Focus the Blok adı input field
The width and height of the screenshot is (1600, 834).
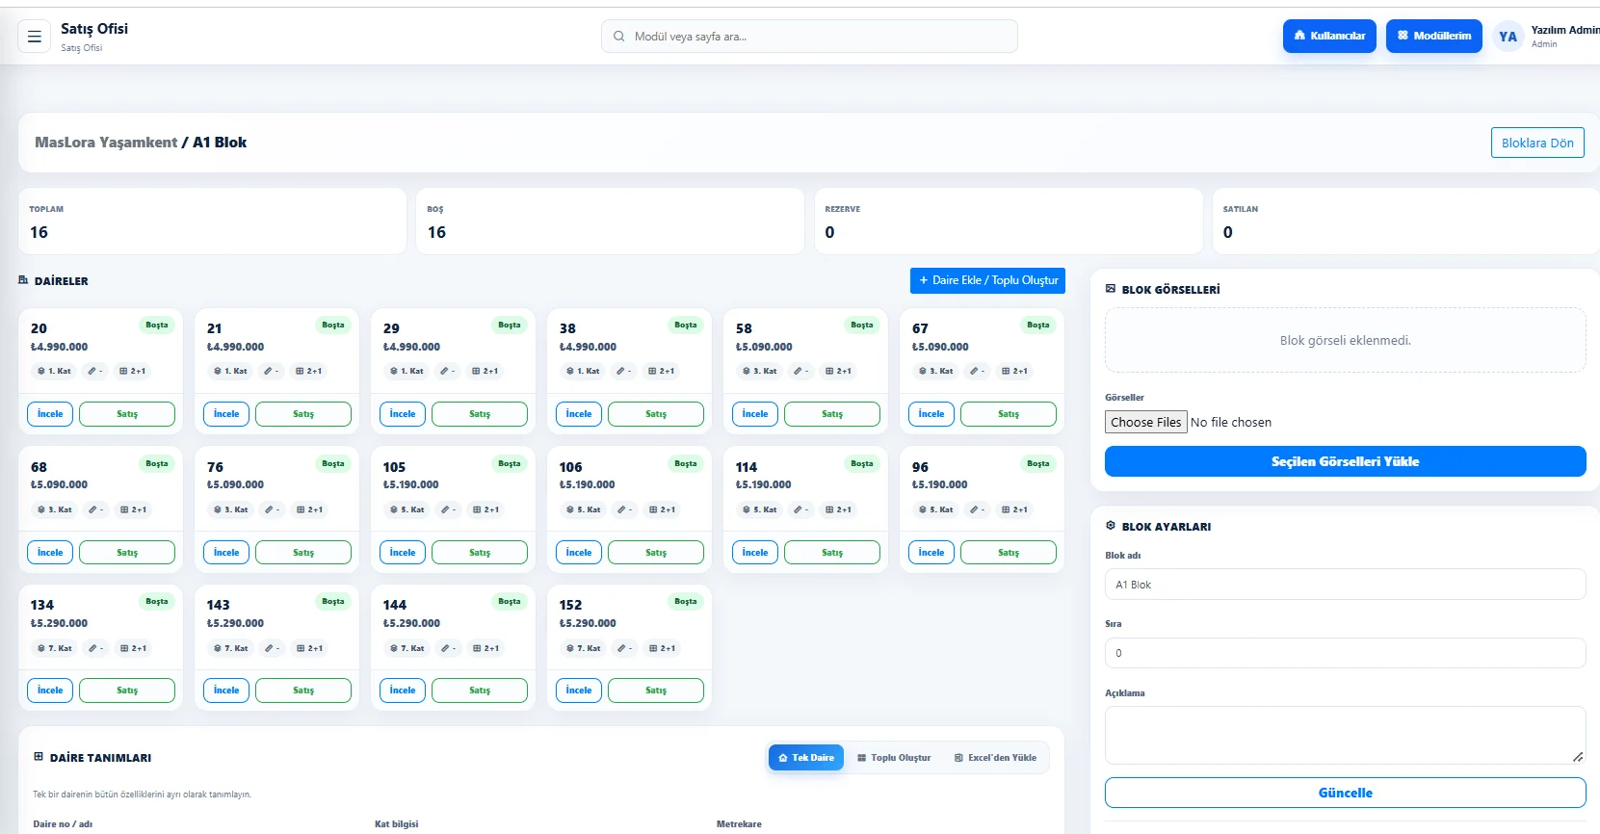(x=1345, y=585)
